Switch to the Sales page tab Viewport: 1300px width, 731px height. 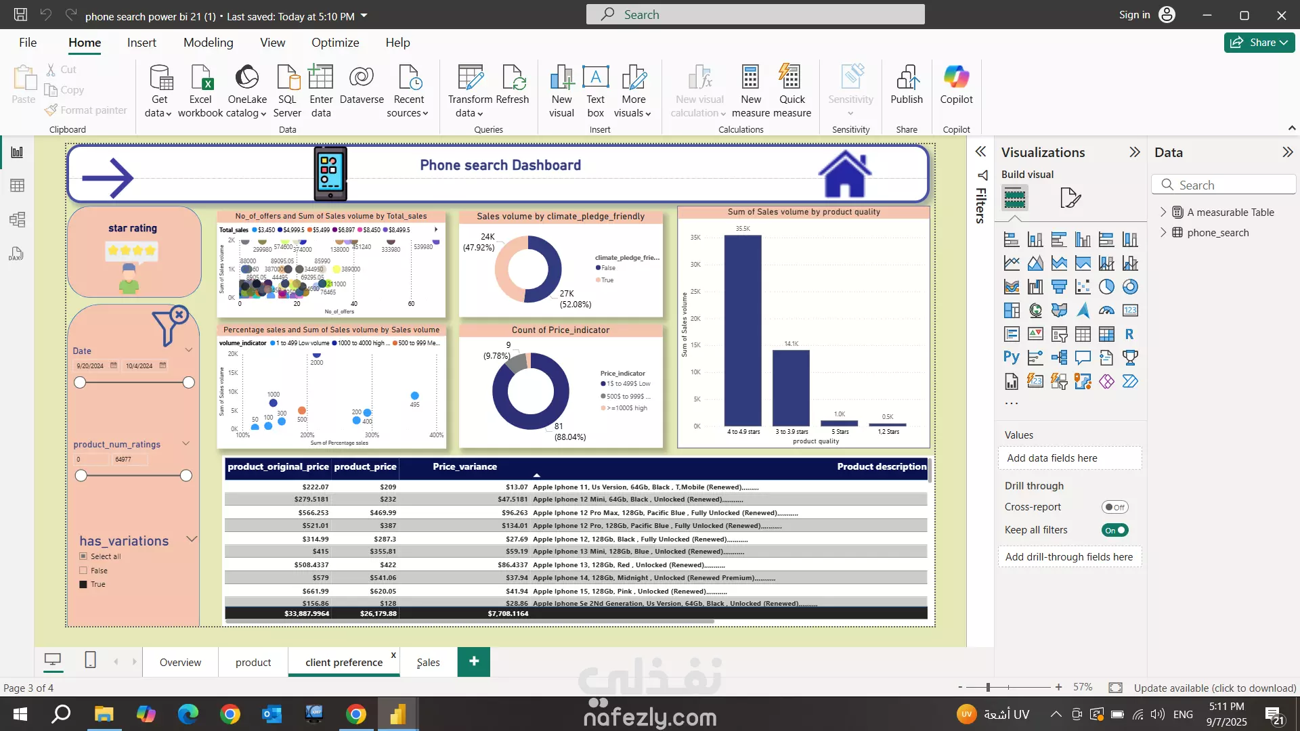click(x=428, y=662)
